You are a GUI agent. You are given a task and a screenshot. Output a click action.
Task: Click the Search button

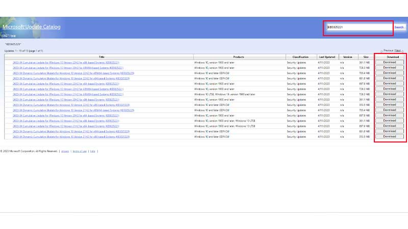tap(399, 27)
